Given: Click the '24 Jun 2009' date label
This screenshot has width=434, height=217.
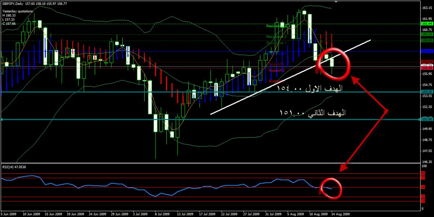Looking at the screenshot, I should click(98, 214).
